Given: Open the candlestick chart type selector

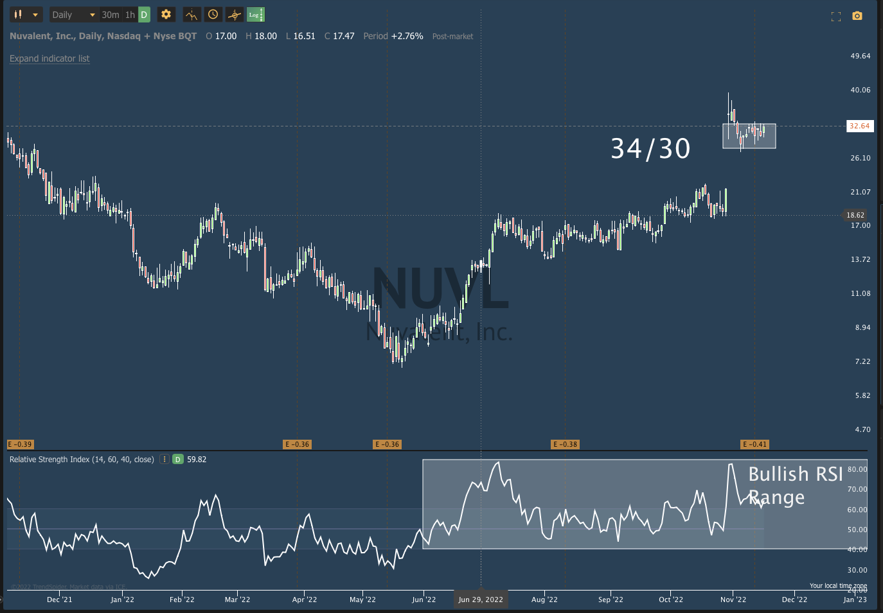Looking at the screenshot, I should [26, 14].
